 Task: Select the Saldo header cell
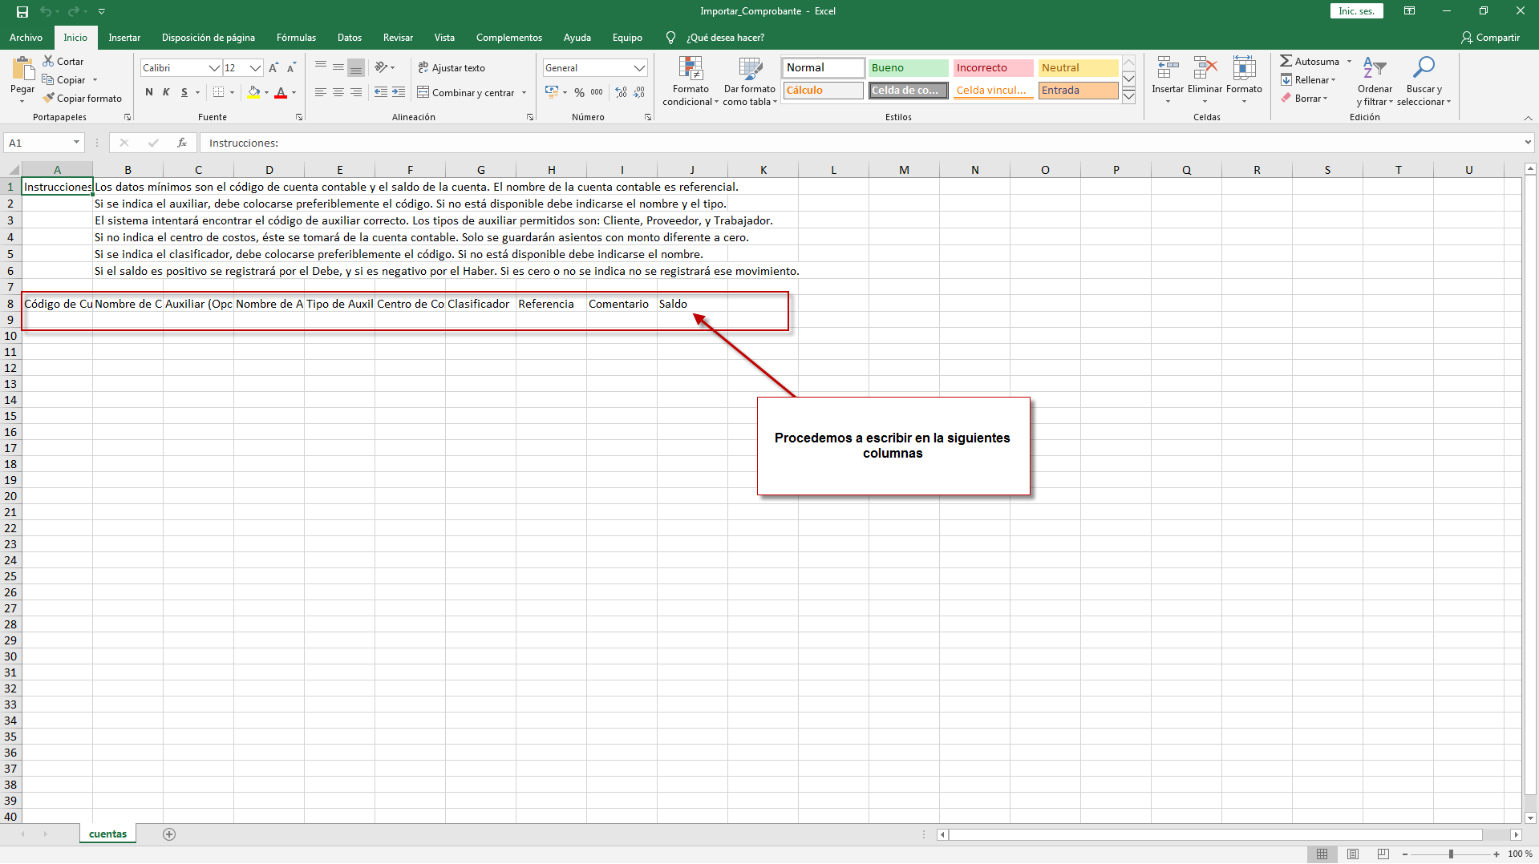(691, 304)
